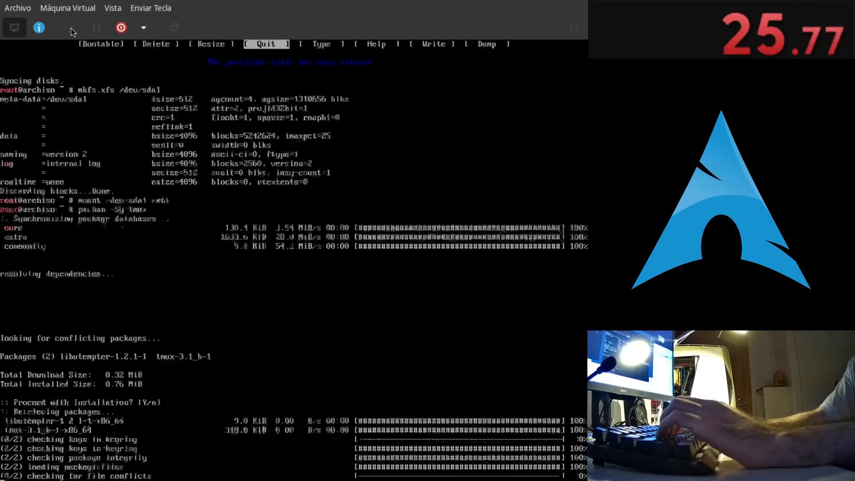
Task: Switch to fullscreen view icon
Action: (x=574, y=28)
